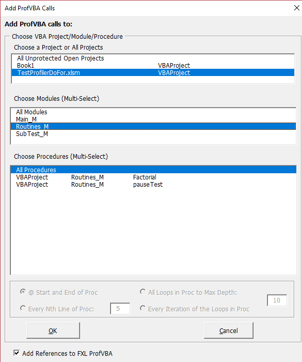Select All Loops in Proc to Max Depth
This screenshot has width=302, height=362.
[143, 292]
